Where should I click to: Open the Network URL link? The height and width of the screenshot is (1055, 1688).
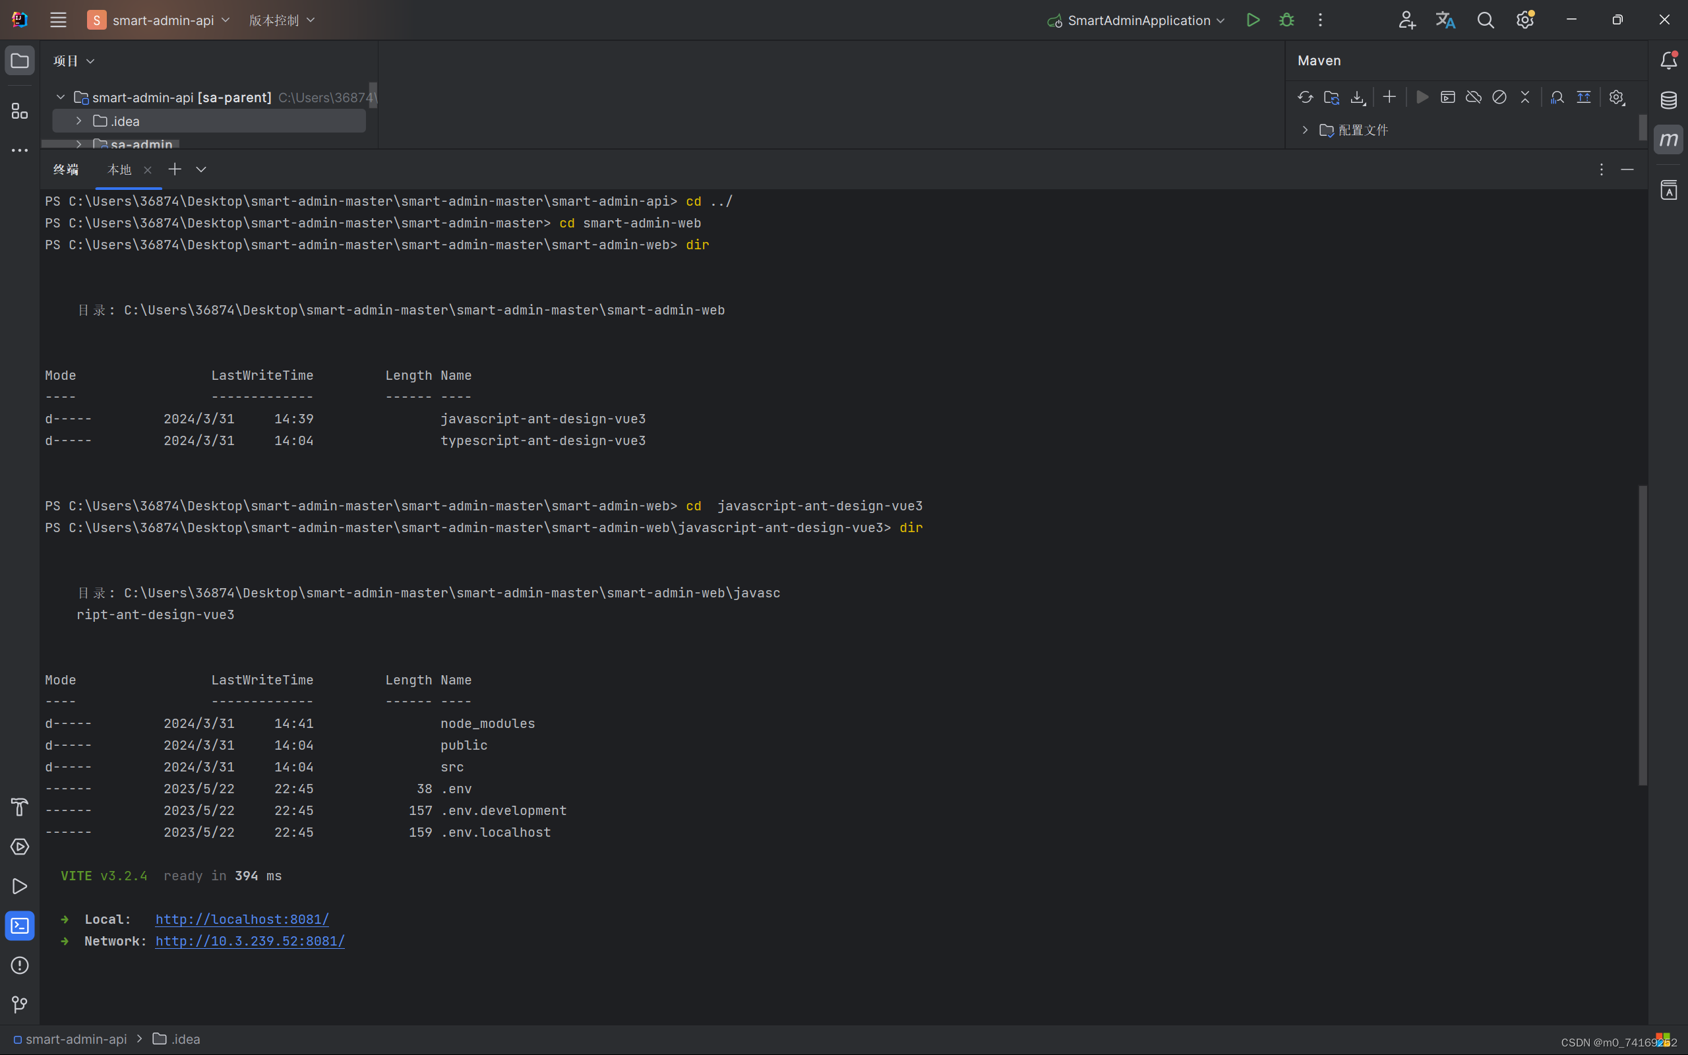coord(249,940)
